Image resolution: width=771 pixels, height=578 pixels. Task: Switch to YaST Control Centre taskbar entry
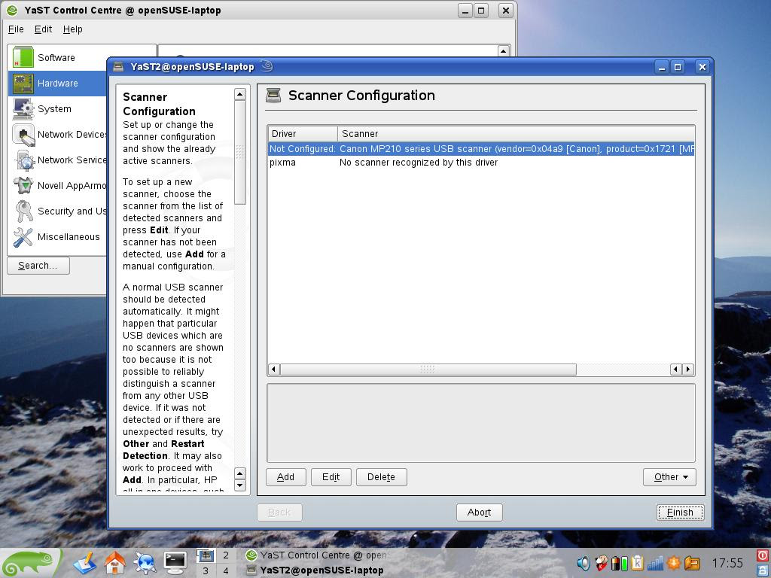(x=315, y=555)
